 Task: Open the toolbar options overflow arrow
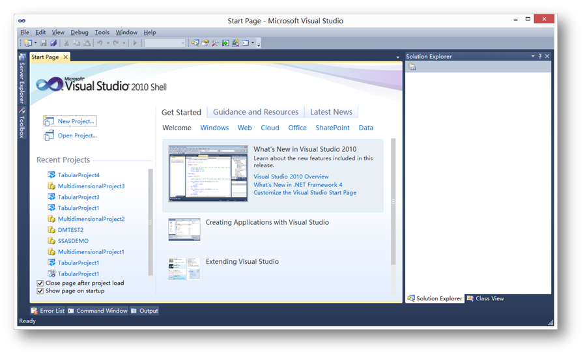click(x=259, y=44)
